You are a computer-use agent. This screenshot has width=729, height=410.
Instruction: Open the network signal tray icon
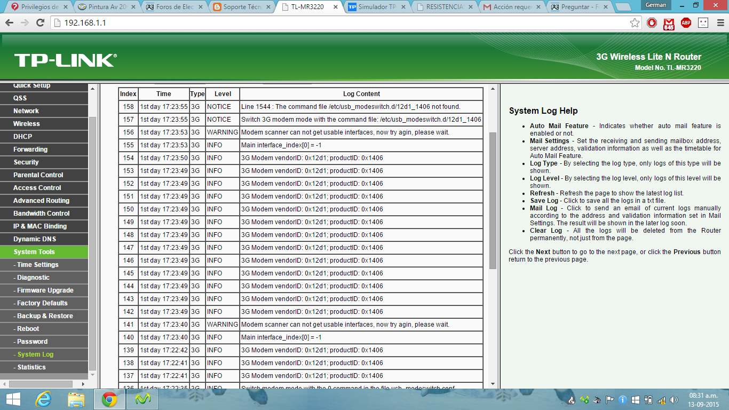click(x=661, y=399)
